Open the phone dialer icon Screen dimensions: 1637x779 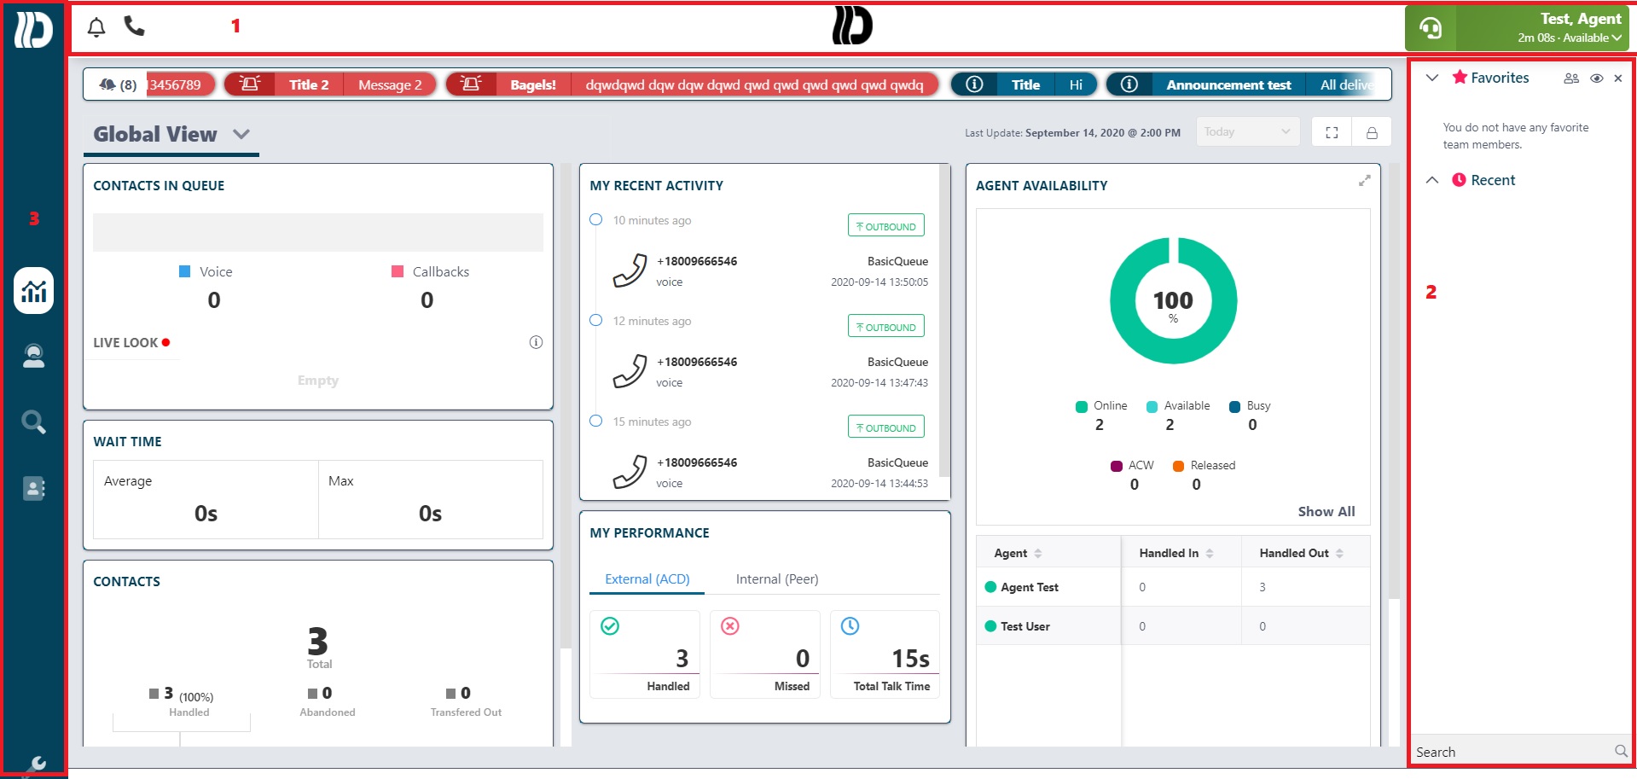click(x=134, y=26)
